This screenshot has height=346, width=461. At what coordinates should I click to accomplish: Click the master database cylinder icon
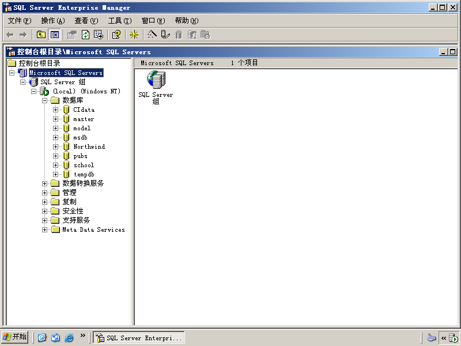tap(66, 119)
